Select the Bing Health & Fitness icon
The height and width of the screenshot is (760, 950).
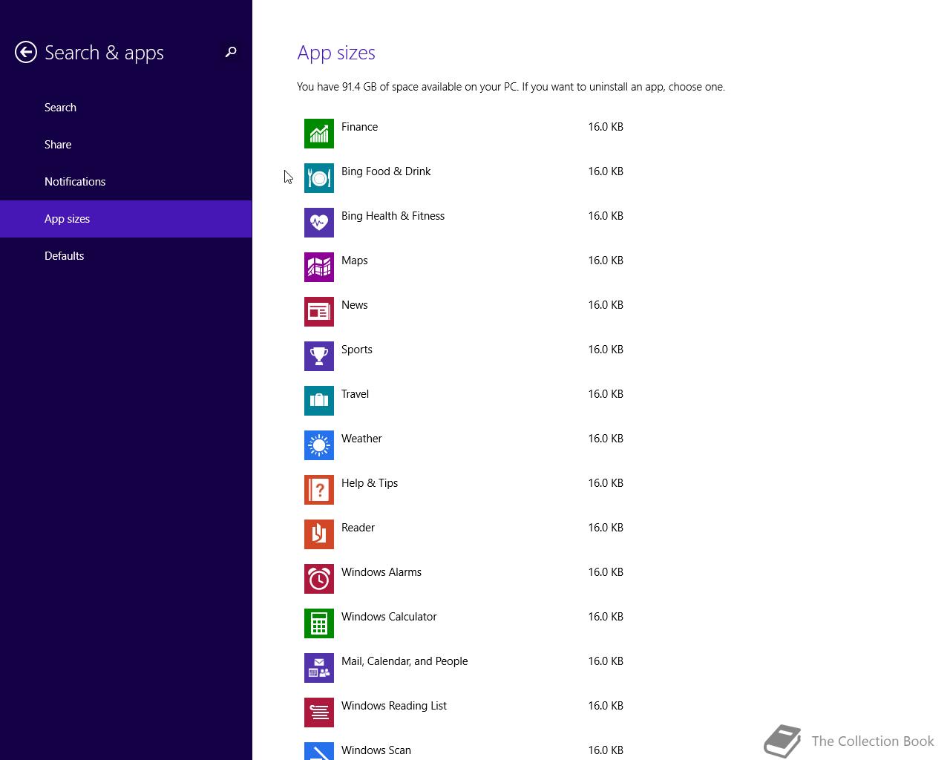point(319,223)
